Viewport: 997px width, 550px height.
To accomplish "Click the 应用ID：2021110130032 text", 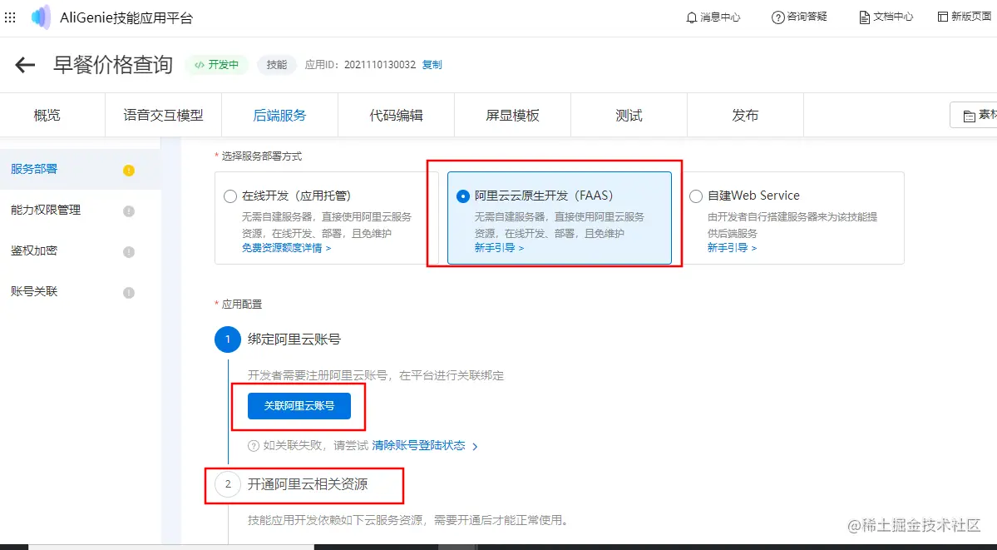I will click(x=360, y=65).
